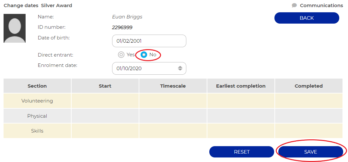Click the Volunteering Completed cell
The height and width of the screenshot is (162, 348).
(x=309, y=101)
